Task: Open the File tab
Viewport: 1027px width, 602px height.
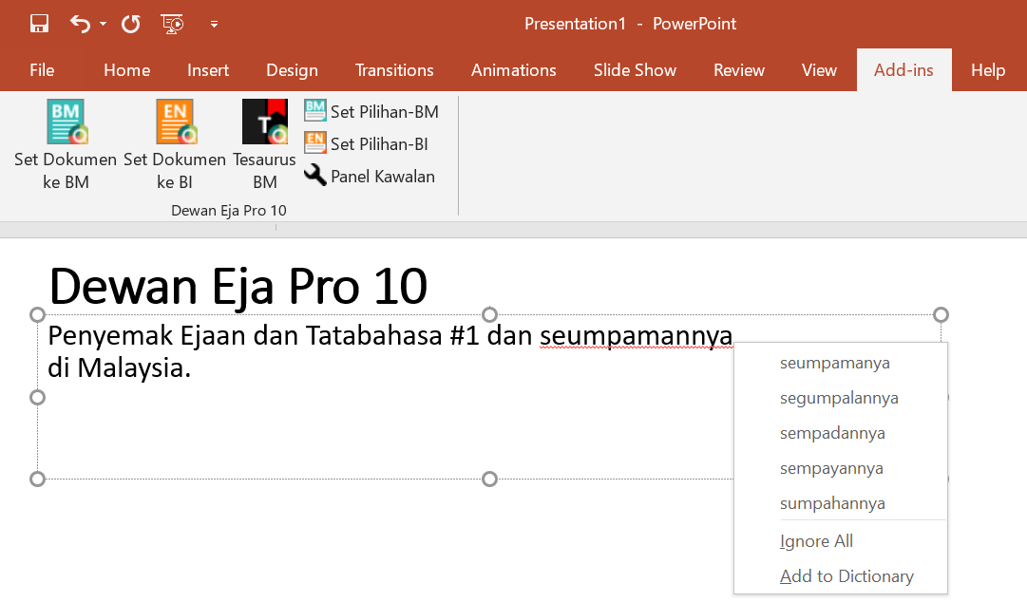Action: (42, 70)
